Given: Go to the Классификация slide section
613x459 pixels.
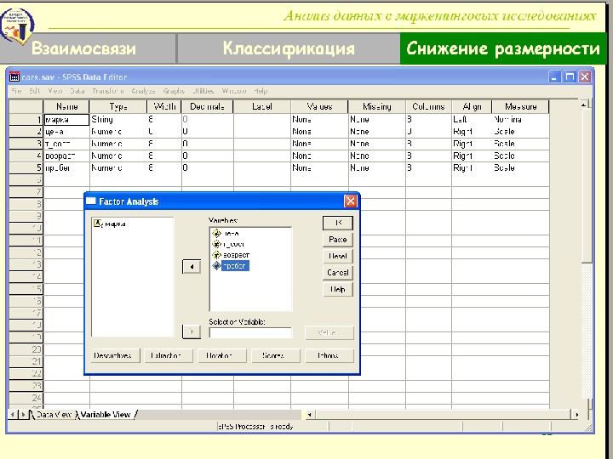Looking at the screenshot, I should tap(289, 48).
